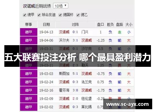Click the 日期 column header
Viewport: 155px width, 112px height.
point(46,24)
